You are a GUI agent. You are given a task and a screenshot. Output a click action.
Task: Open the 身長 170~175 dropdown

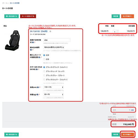pos(54,87)
